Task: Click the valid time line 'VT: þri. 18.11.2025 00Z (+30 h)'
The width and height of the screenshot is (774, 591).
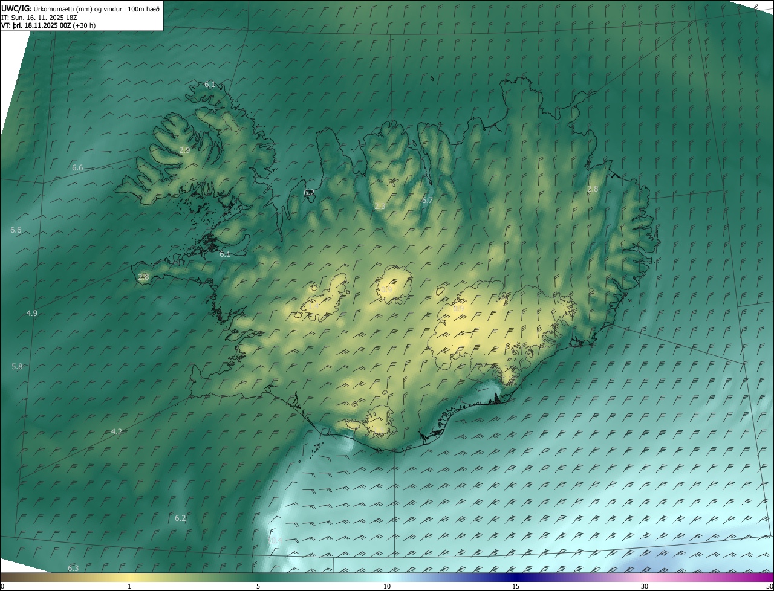Action: [48, 25]
